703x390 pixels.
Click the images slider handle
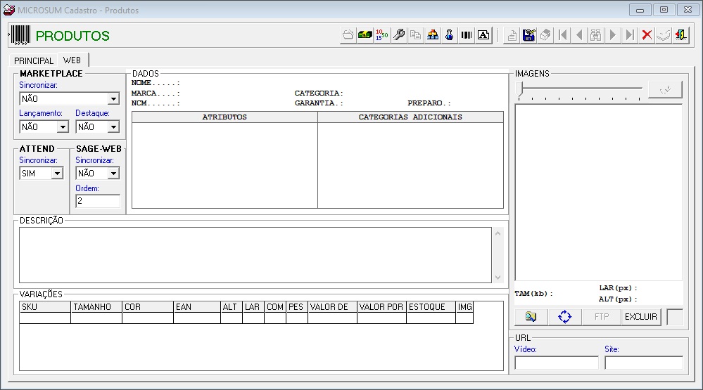coord(520,89)
